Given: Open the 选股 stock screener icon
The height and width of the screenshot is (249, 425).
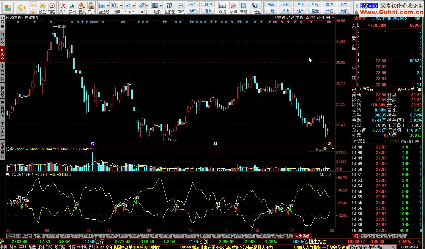Looking at the screenshot, I should coord(155,6).
